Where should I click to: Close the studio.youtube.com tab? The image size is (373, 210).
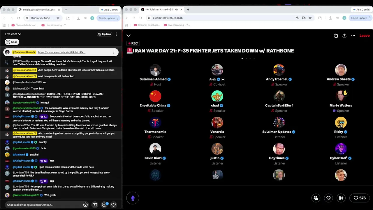pos(59,10)
